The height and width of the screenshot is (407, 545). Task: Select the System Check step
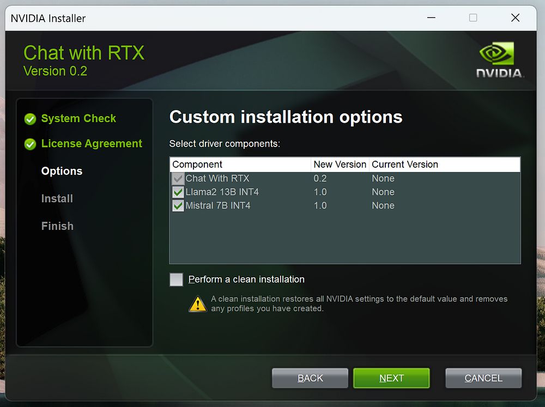78,119
